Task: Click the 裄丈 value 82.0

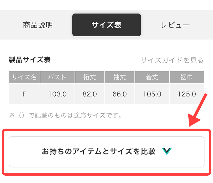Action: 90,94
